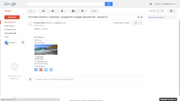
Task: Open the settings gear menu
Action: (172, 11)
